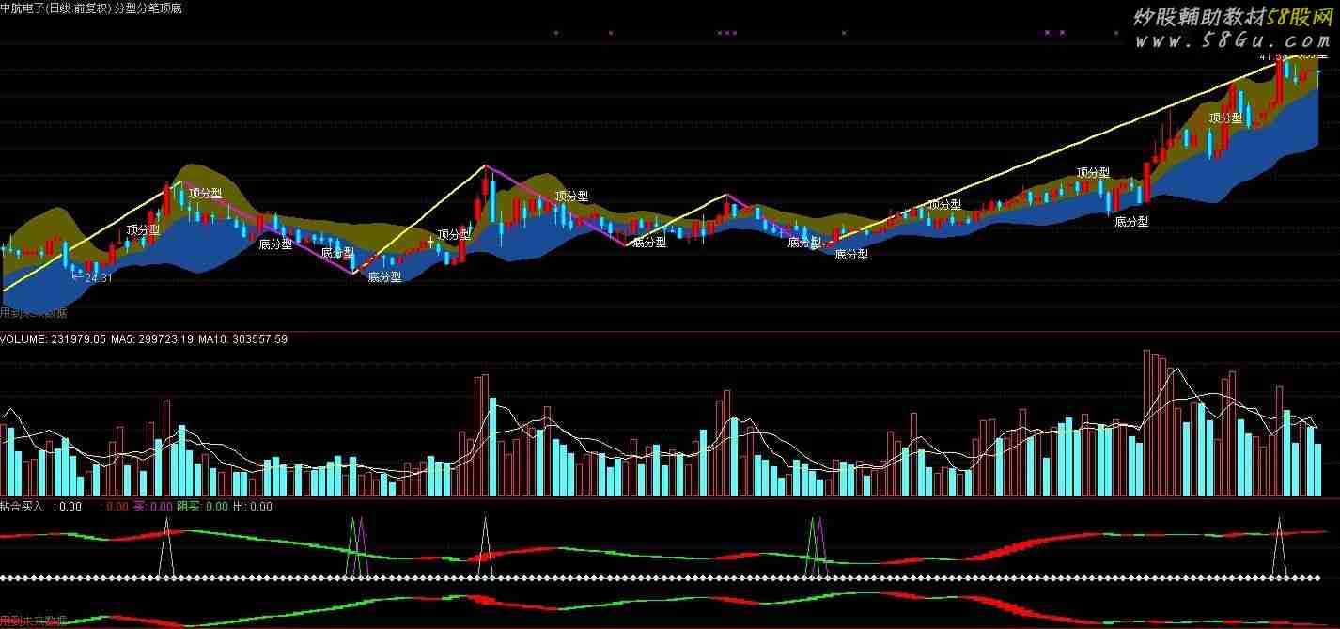
Task: Click the 24.31 low price label
Action: click(99, 277)
